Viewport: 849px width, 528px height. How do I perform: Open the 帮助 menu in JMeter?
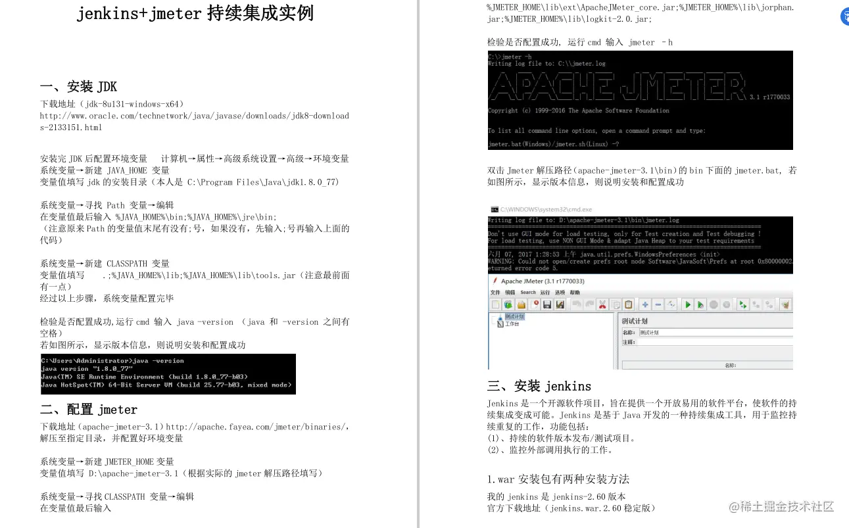pyautogui.click(x=575, y=293)
